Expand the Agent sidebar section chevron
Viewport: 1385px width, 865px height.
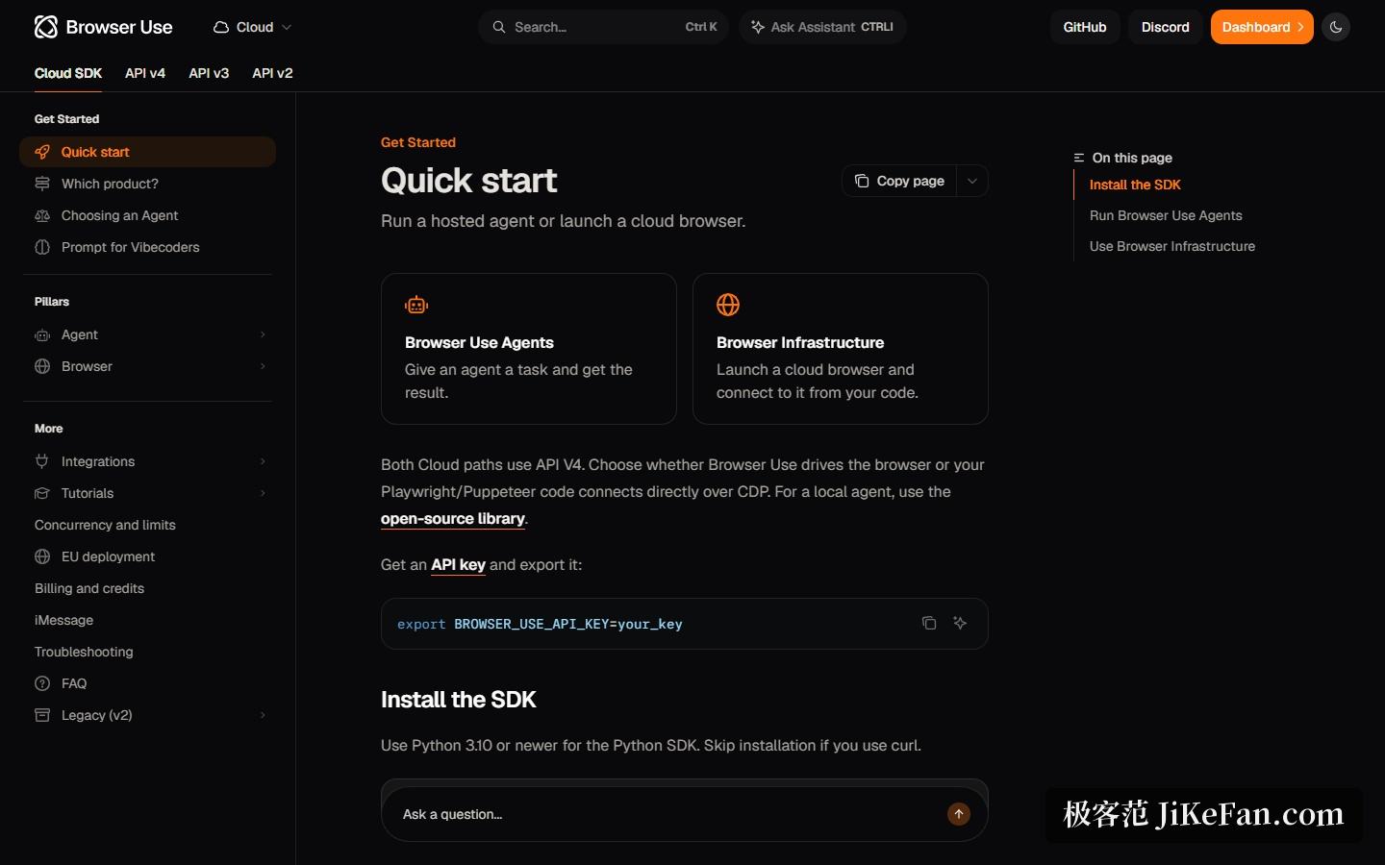[263, 334]
